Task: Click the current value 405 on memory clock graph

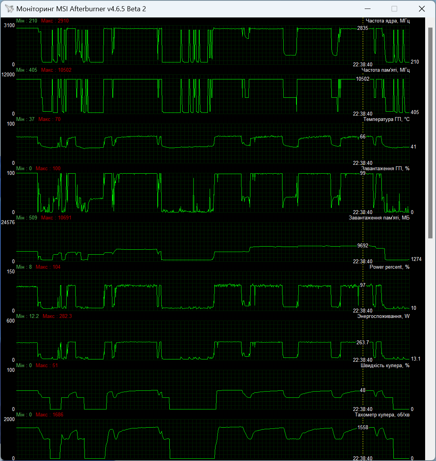Action: click(x=415, y=112)
